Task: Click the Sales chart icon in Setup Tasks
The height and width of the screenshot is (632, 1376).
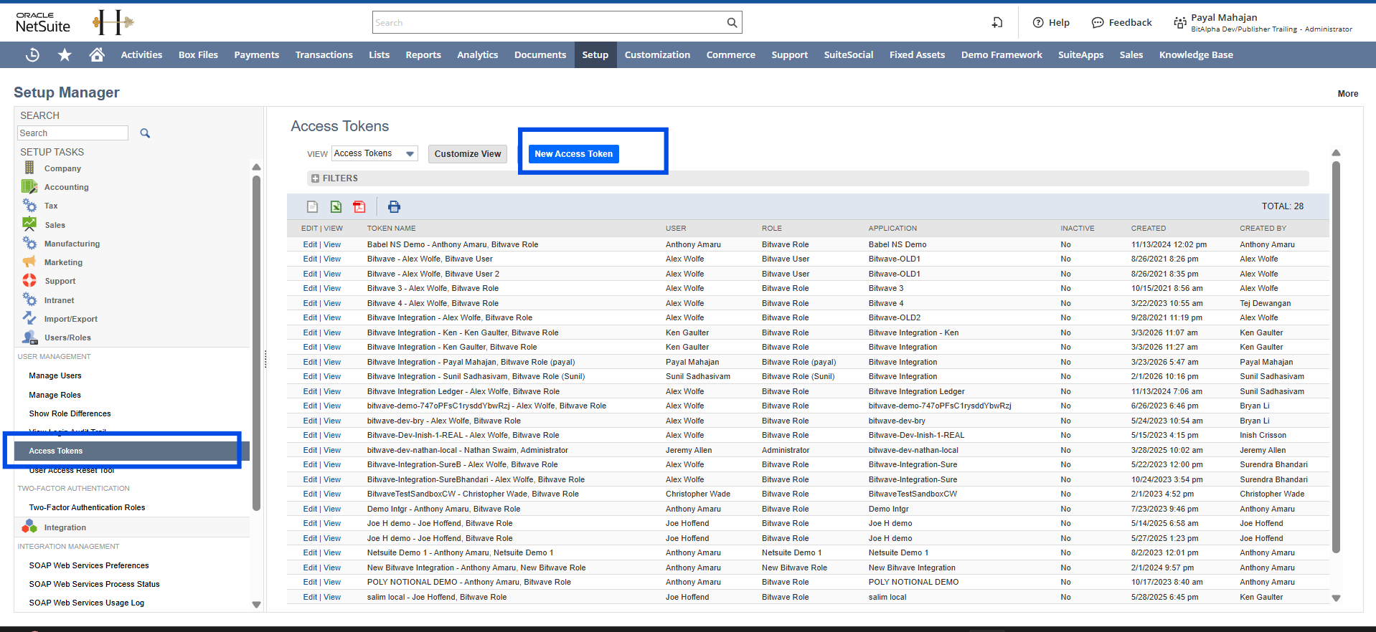Action: point(29,224)
